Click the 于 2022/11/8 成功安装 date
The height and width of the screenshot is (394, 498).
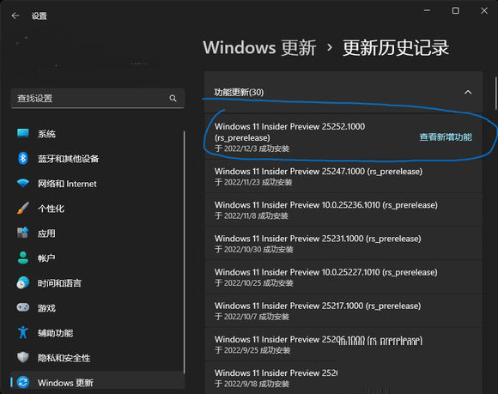click(x=252, y=216)
